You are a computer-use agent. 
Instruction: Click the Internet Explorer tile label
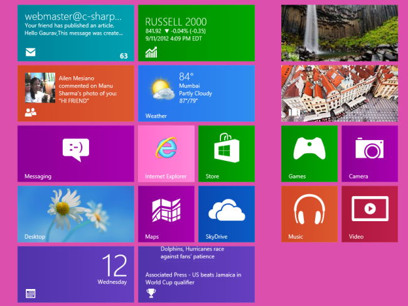[x=166, y=177]
